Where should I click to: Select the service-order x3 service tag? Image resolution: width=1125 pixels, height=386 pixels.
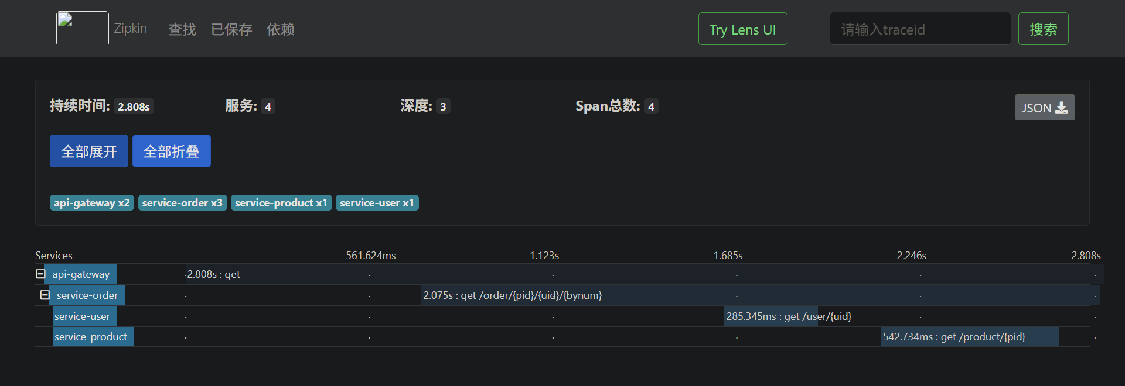pos(182,203)
